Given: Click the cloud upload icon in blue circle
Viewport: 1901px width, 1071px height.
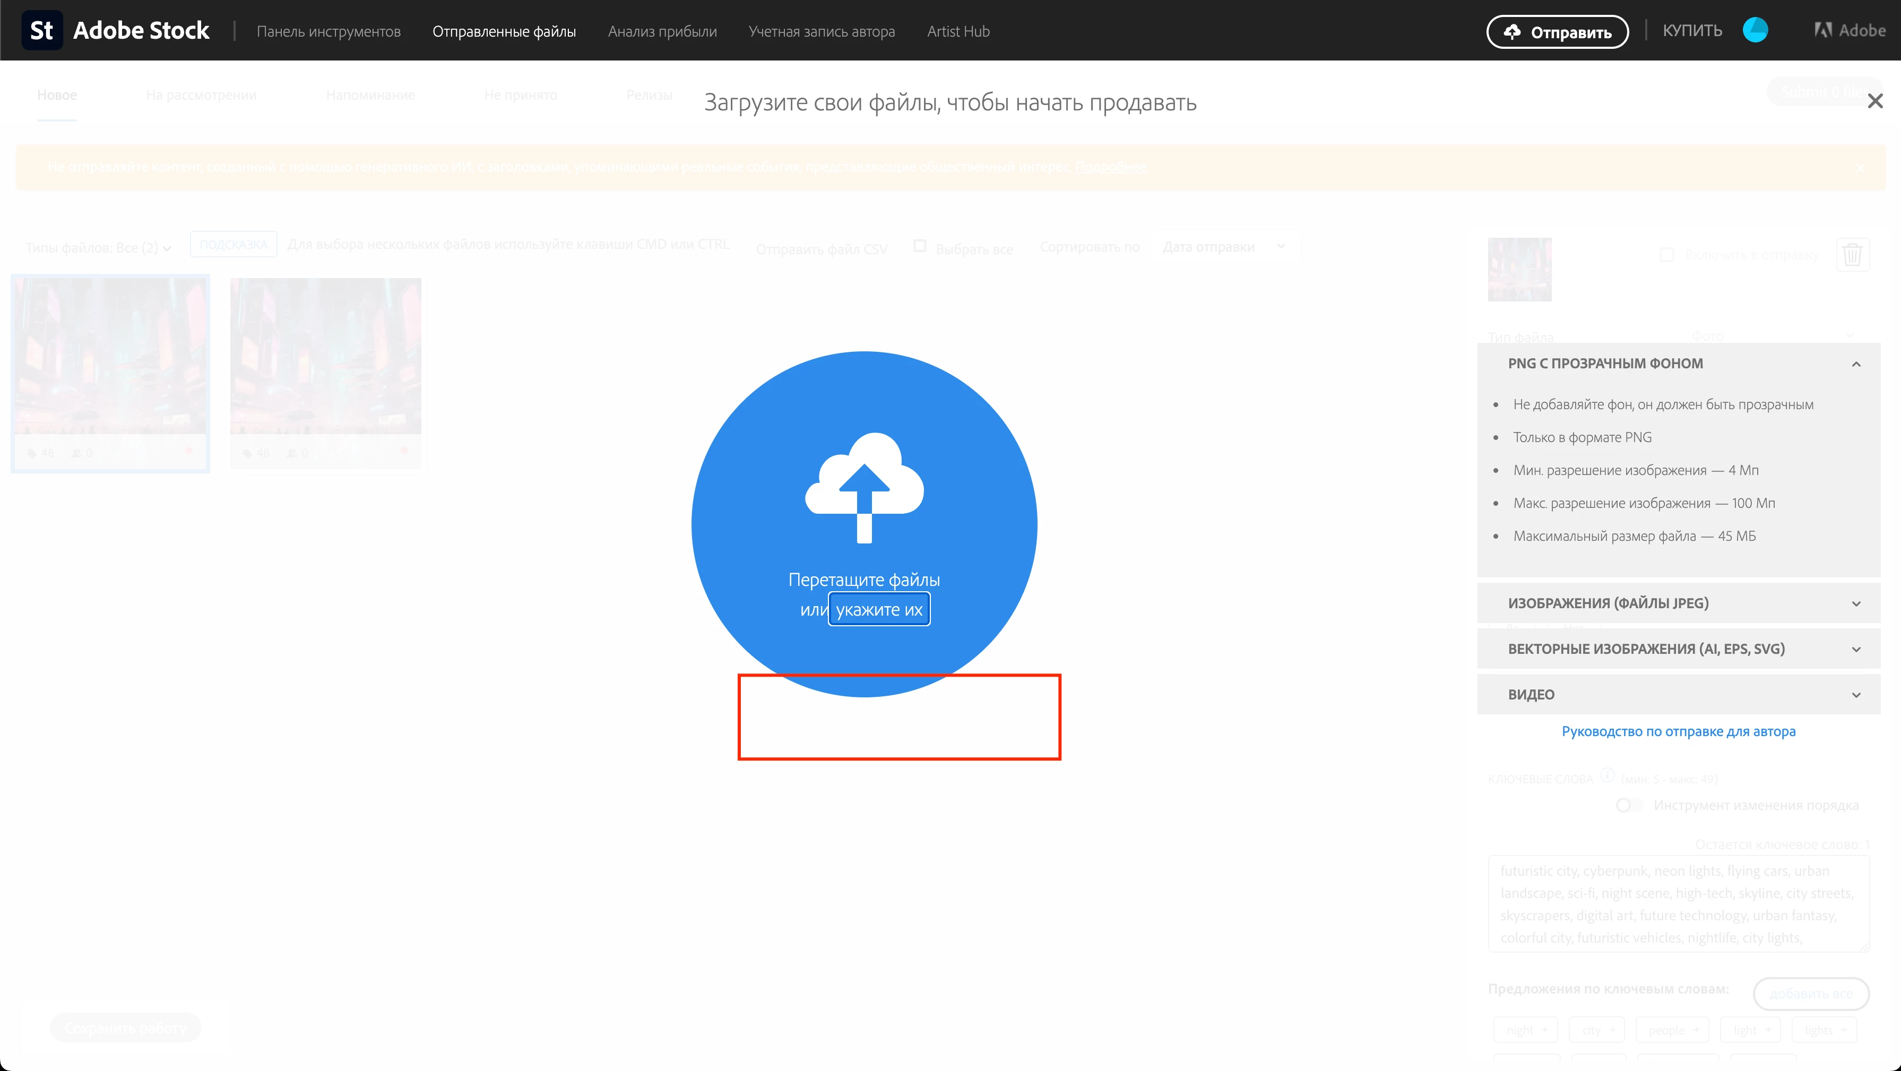Looking at the screenshot, I should pyautogui.click(x=864, y=487).
